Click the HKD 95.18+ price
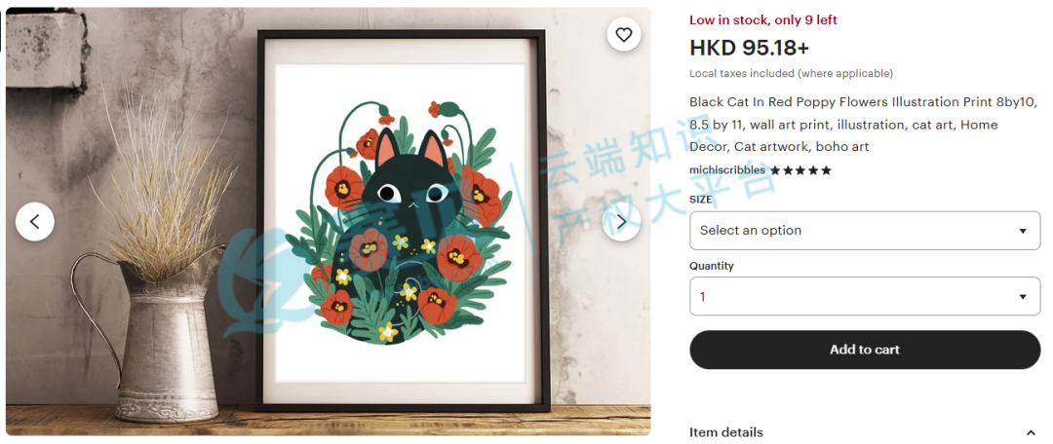This screenshot has width=1053, height=444. [750, 48]
